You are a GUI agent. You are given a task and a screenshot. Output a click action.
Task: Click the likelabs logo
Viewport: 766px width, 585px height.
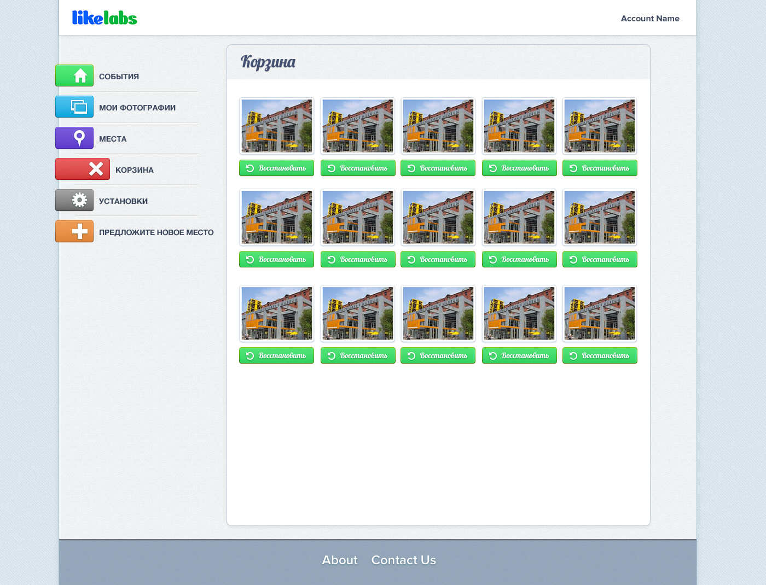click(x=105, y=18)
